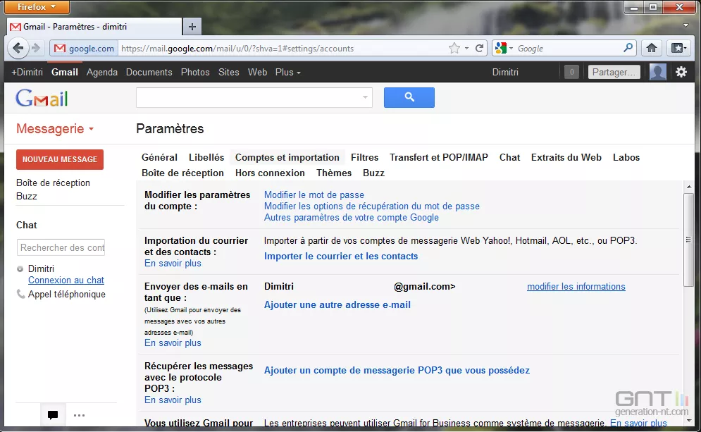
Task: Expand the Gmail search options arrow
Action: tap(365, 97)
